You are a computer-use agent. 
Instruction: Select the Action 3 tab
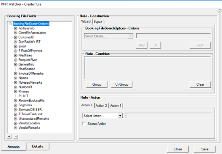(x=116, y=106)
